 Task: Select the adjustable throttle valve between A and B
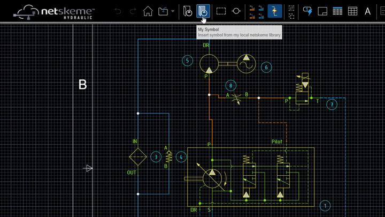tap(236, 99)
